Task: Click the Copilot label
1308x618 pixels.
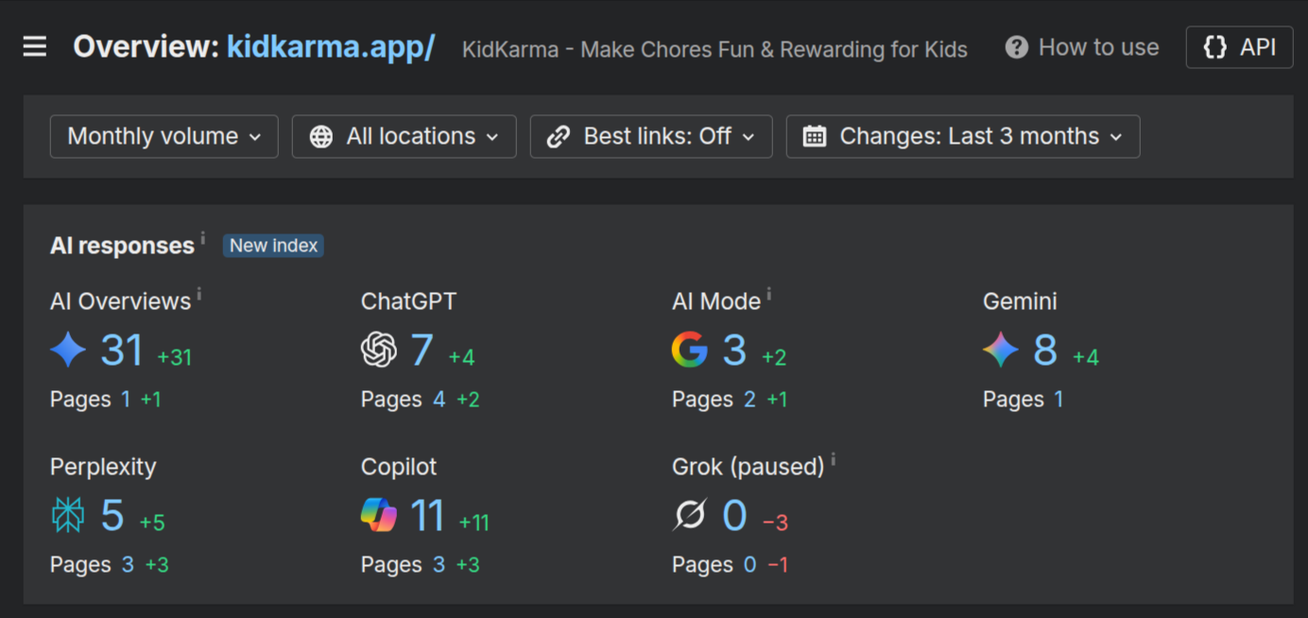Action: tap(399, 467)
